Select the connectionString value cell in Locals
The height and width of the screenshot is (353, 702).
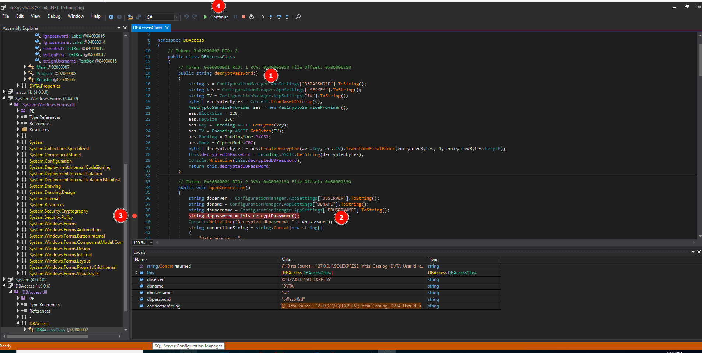[x=353, y=306]
